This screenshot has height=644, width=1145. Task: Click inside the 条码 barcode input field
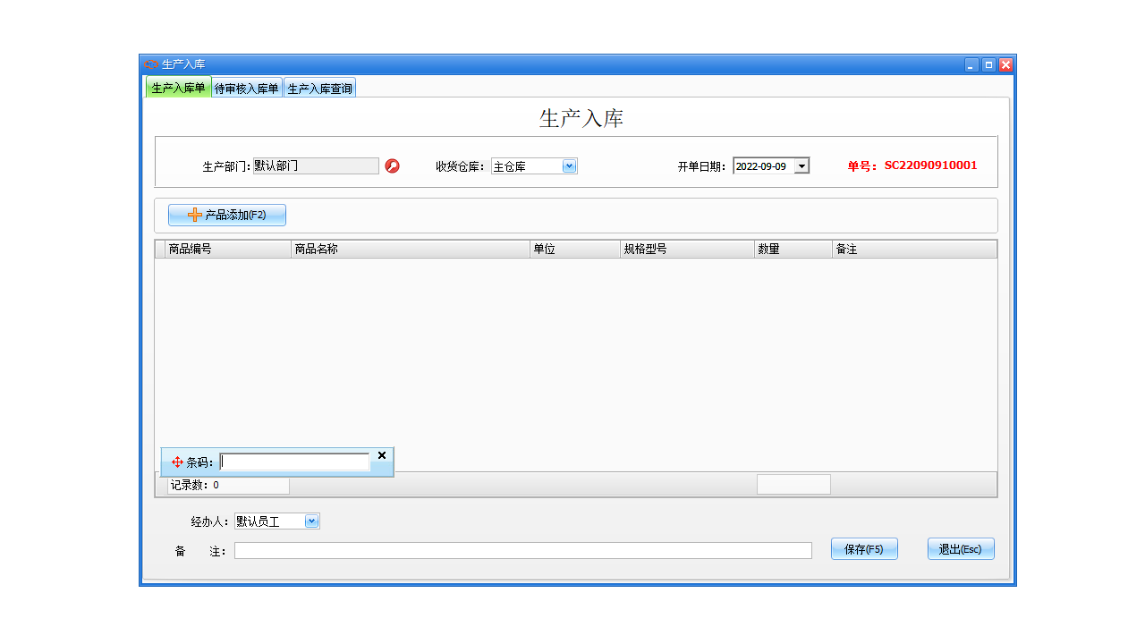[x=293, y=462]
